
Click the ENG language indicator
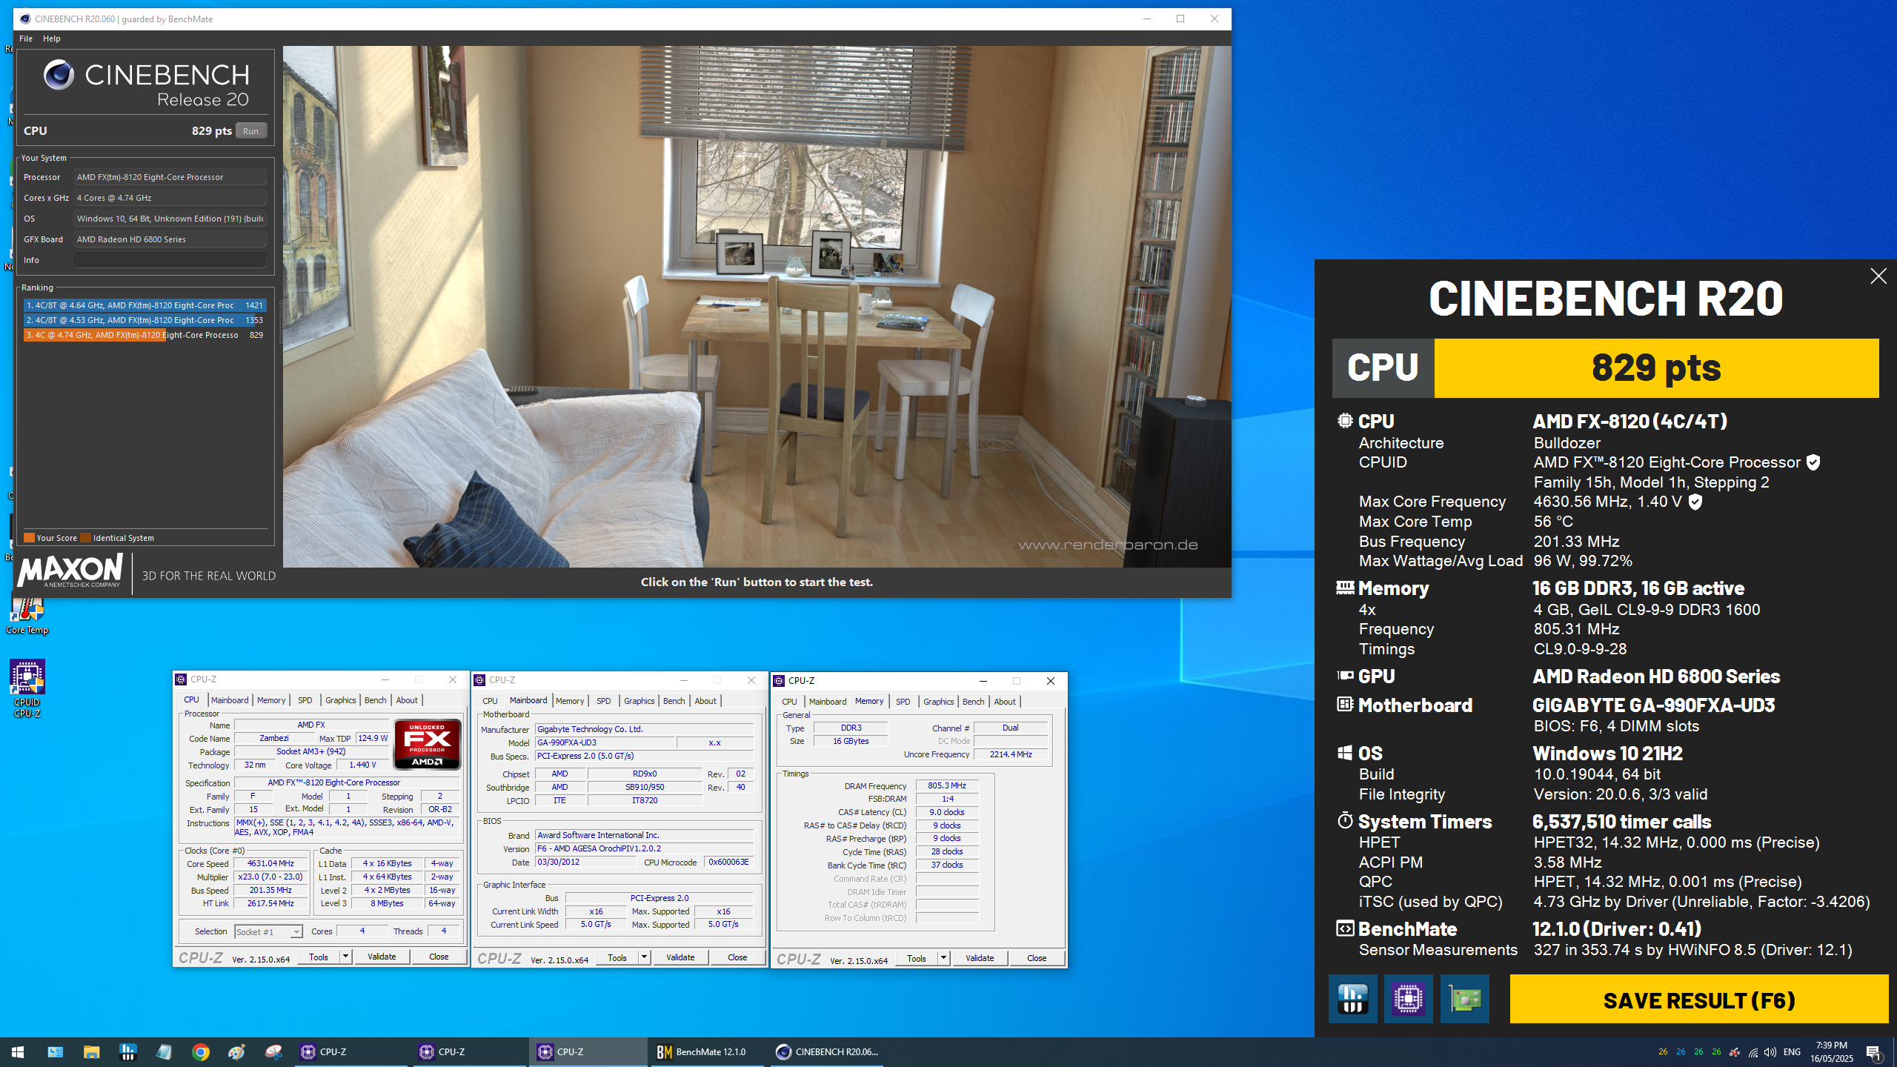pos(1792,1052)
